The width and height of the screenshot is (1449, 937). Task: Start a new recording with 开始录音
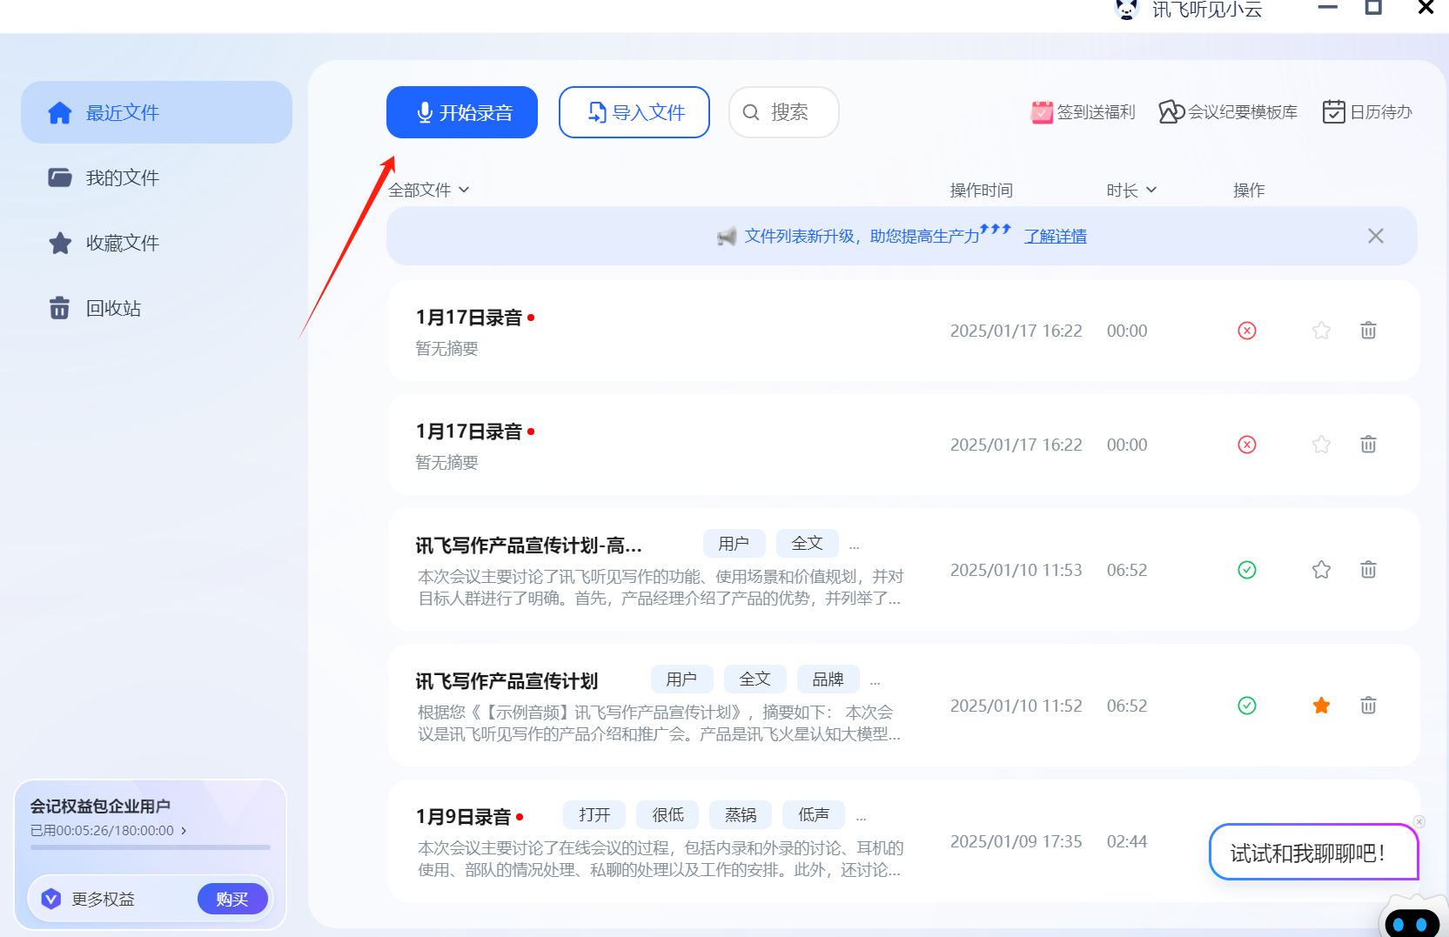click(462, 112)
